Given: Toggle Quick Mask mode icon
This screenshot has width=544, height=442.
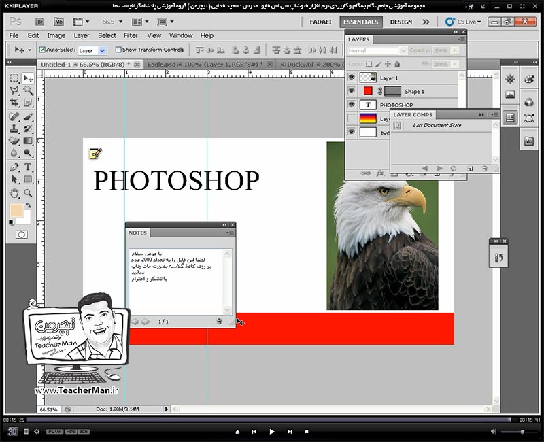Looking at the screenshot, I should click(x=21, y=235).
